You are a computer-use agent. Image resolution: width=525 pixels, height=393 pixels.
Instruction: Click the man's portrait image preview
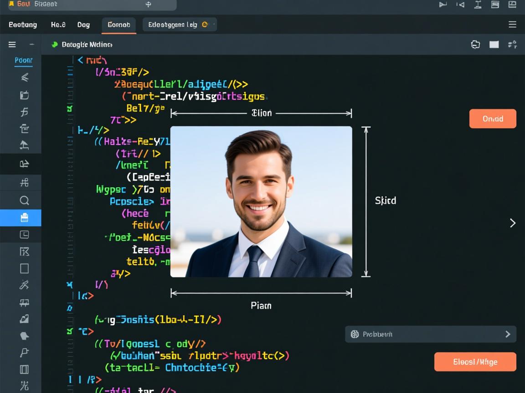coord(261,202)
